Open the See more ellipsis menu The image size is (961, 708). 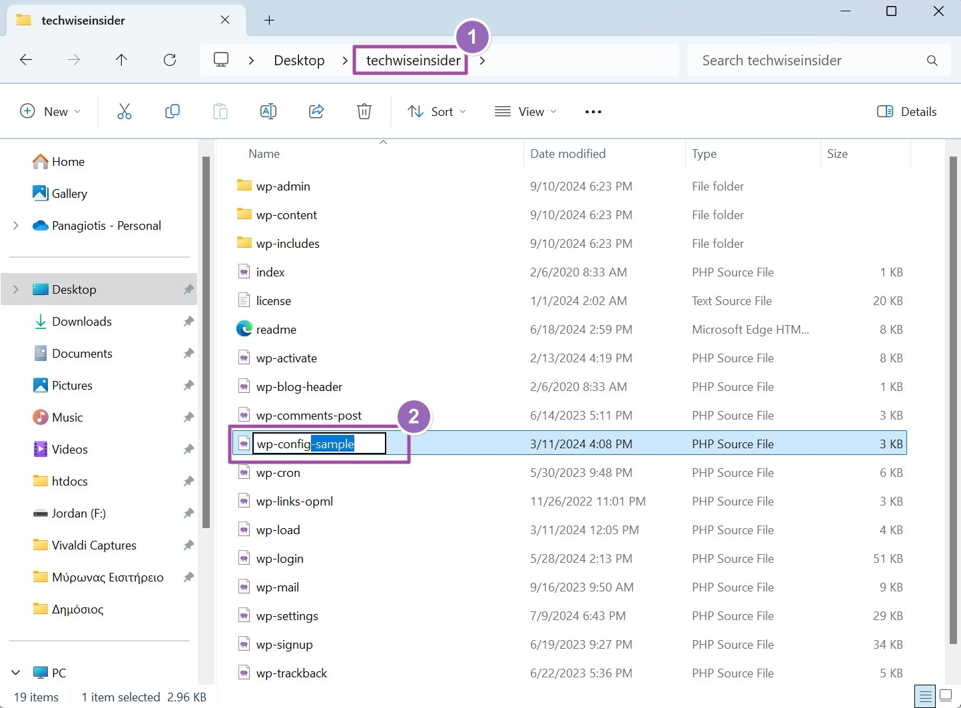(593, 112)
